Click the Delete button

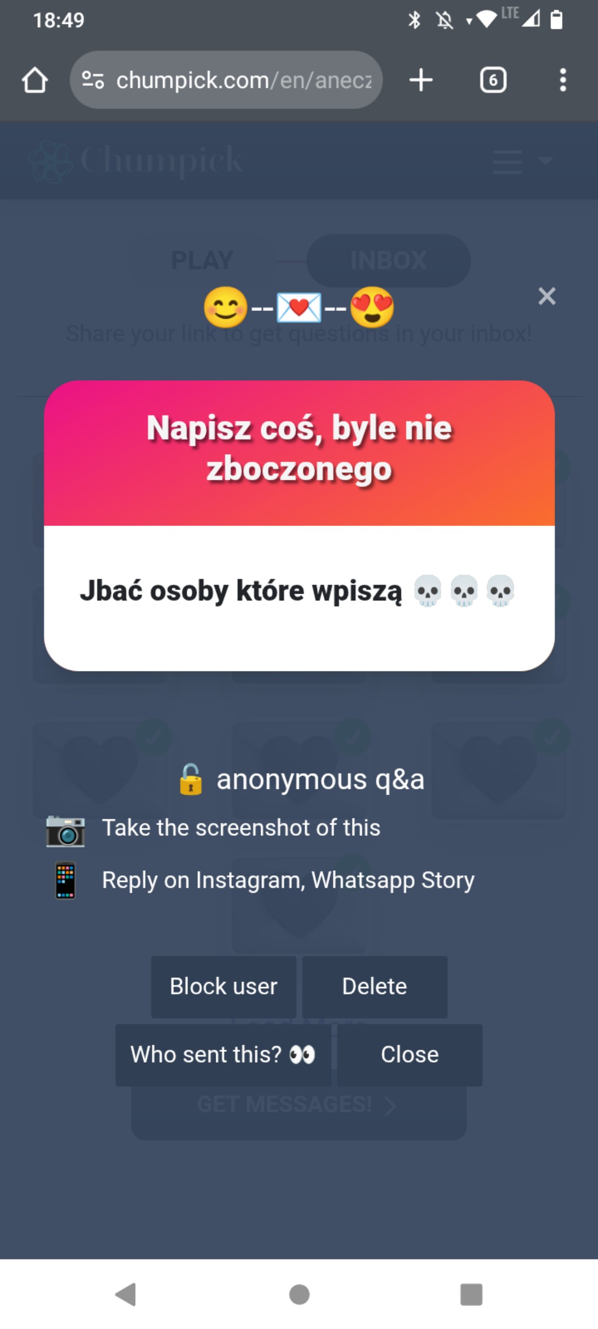pyautogui.click(x=375, y=986)
